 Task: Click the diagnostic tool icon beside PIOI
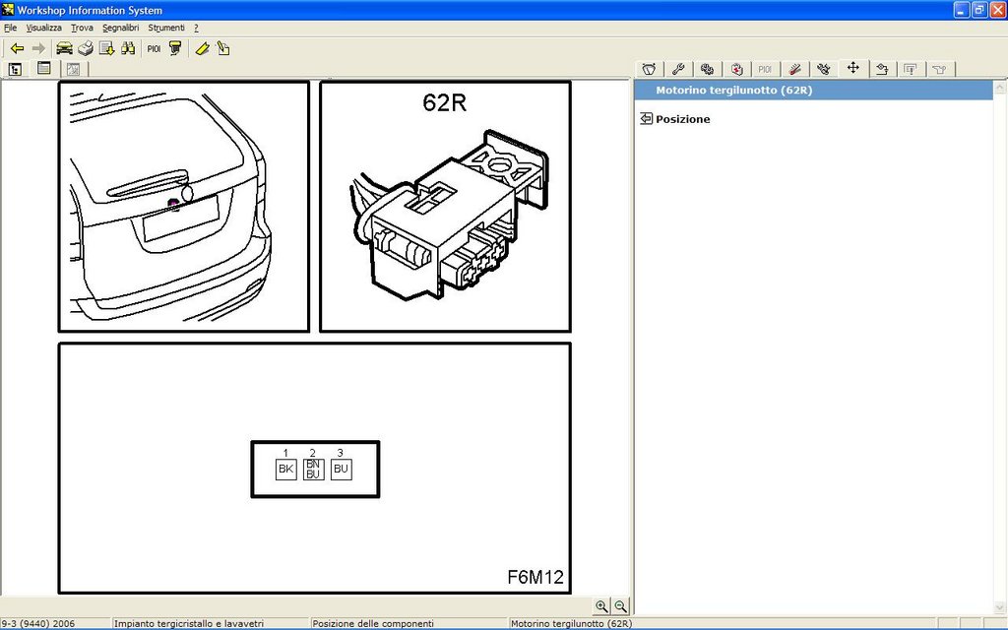[175, 48]
